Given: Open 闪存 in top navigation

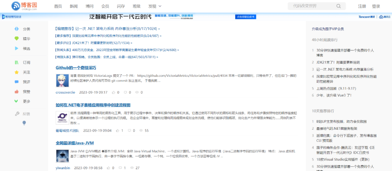Looking at the screenshot, I should (121, 6).
